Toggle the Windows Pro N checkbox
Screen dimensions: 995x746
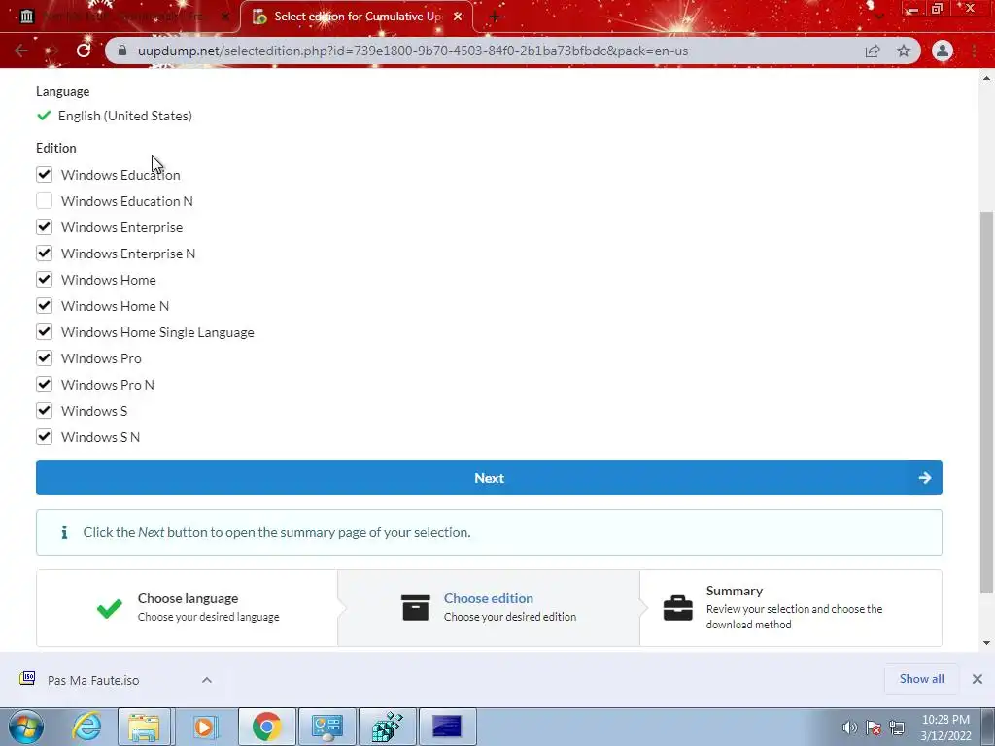[x=44, y=385]
